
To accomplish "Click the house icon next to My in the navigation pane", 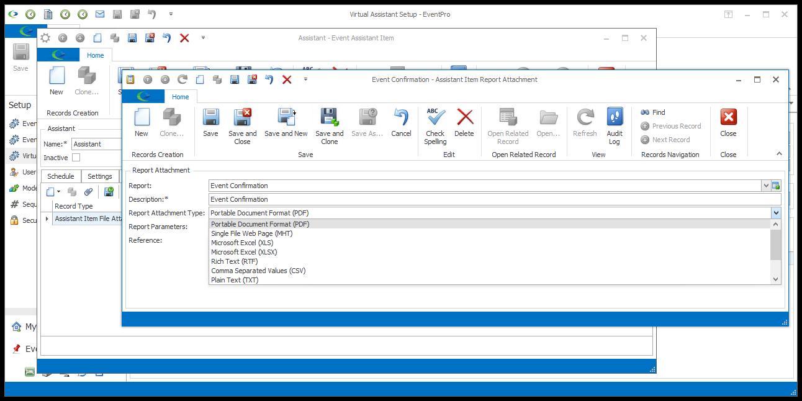I will [17, 327].
